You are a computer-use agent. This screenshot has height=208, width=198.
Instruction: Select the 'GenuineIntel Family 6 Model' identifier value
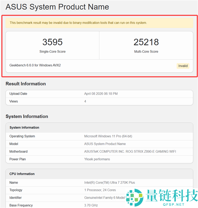(x=105, y=198)
